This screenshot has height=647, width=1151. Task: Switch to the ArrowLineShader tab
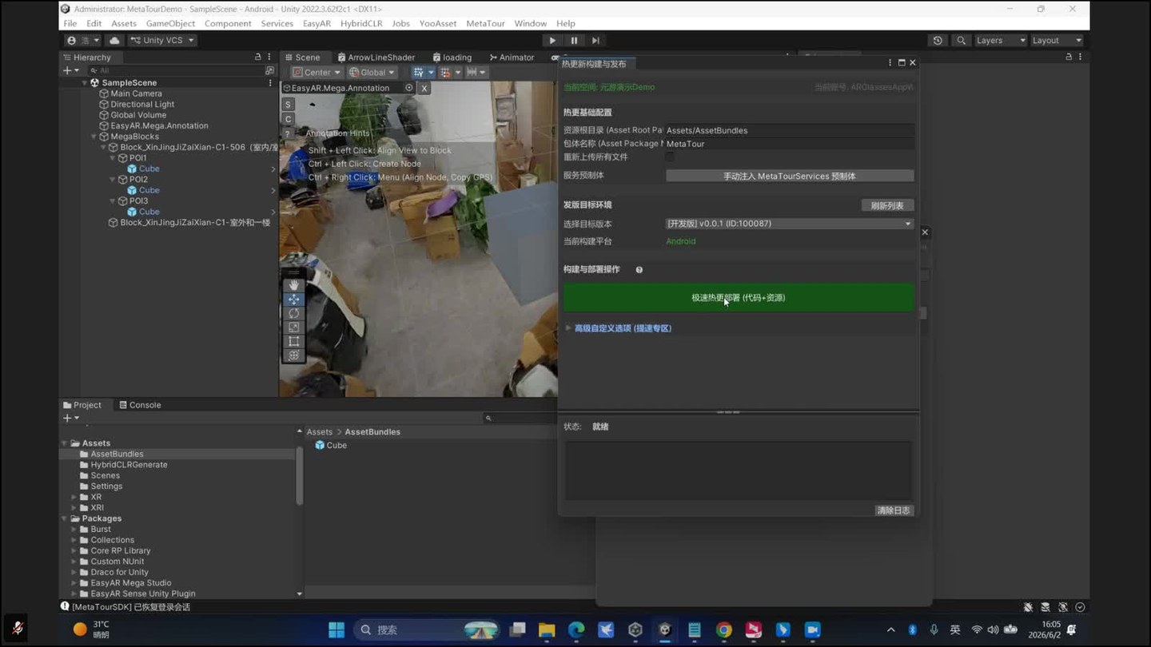376,58
